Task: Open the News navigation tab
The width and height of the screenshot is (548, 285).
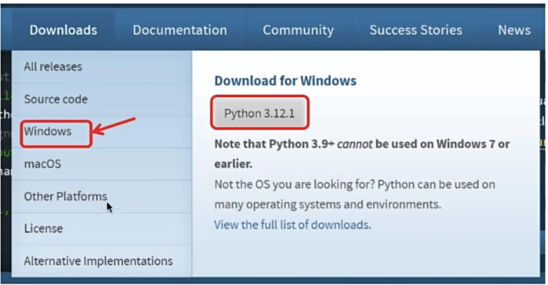Action: (x=514, y=30)
